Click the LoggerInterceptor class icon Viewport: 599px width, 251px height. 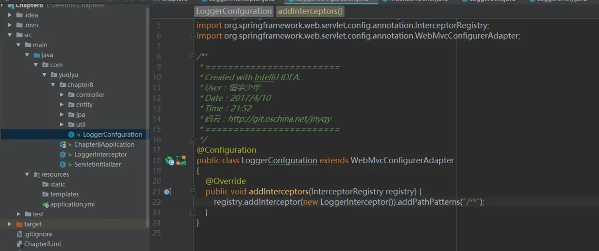[63, 154]
